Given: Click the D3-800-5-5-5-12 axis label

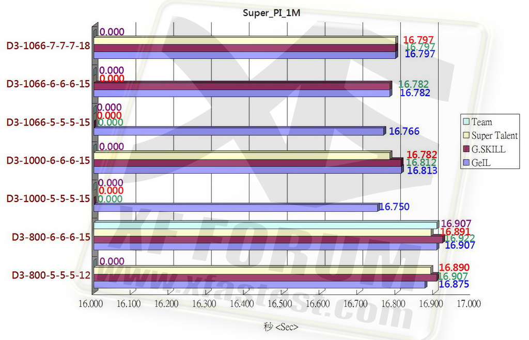Looking at the screenshot, I should point(52,275).
